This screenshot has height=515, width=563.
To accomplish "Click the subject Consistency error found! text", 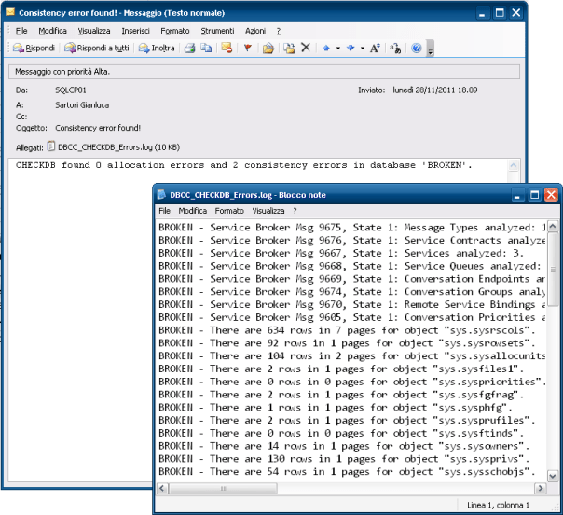I will pos(98,128).
